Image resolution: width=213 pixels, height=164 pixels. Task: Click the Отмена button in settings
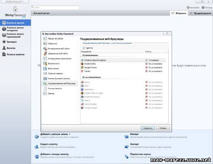coord(163,128)
